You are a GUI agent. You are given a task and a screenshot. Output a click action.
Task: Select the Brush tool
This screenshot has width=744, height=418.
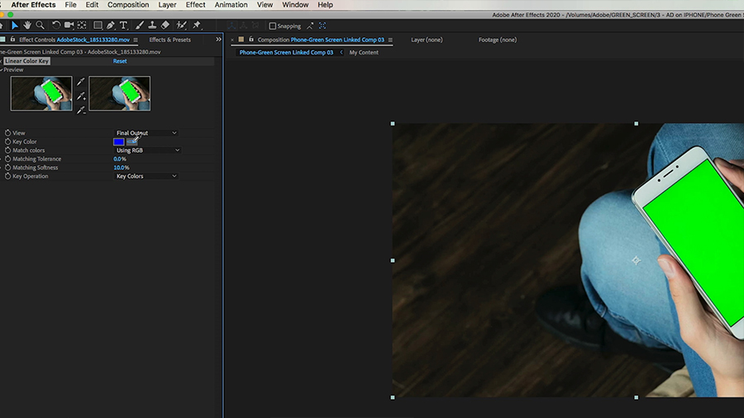(x=140, y=25)
